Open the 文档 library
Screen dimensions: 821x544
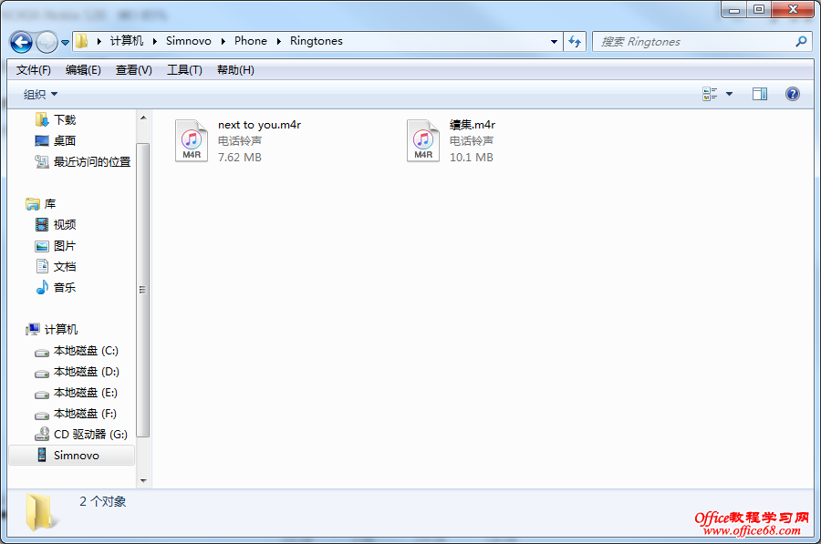pos(65,267)
